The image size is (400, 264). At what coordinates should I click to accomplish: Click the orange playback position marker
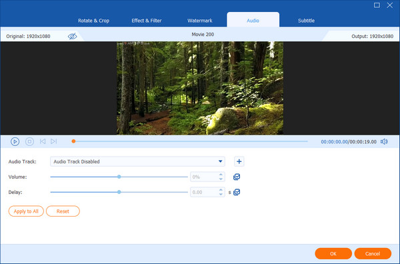tap(73, 141)
